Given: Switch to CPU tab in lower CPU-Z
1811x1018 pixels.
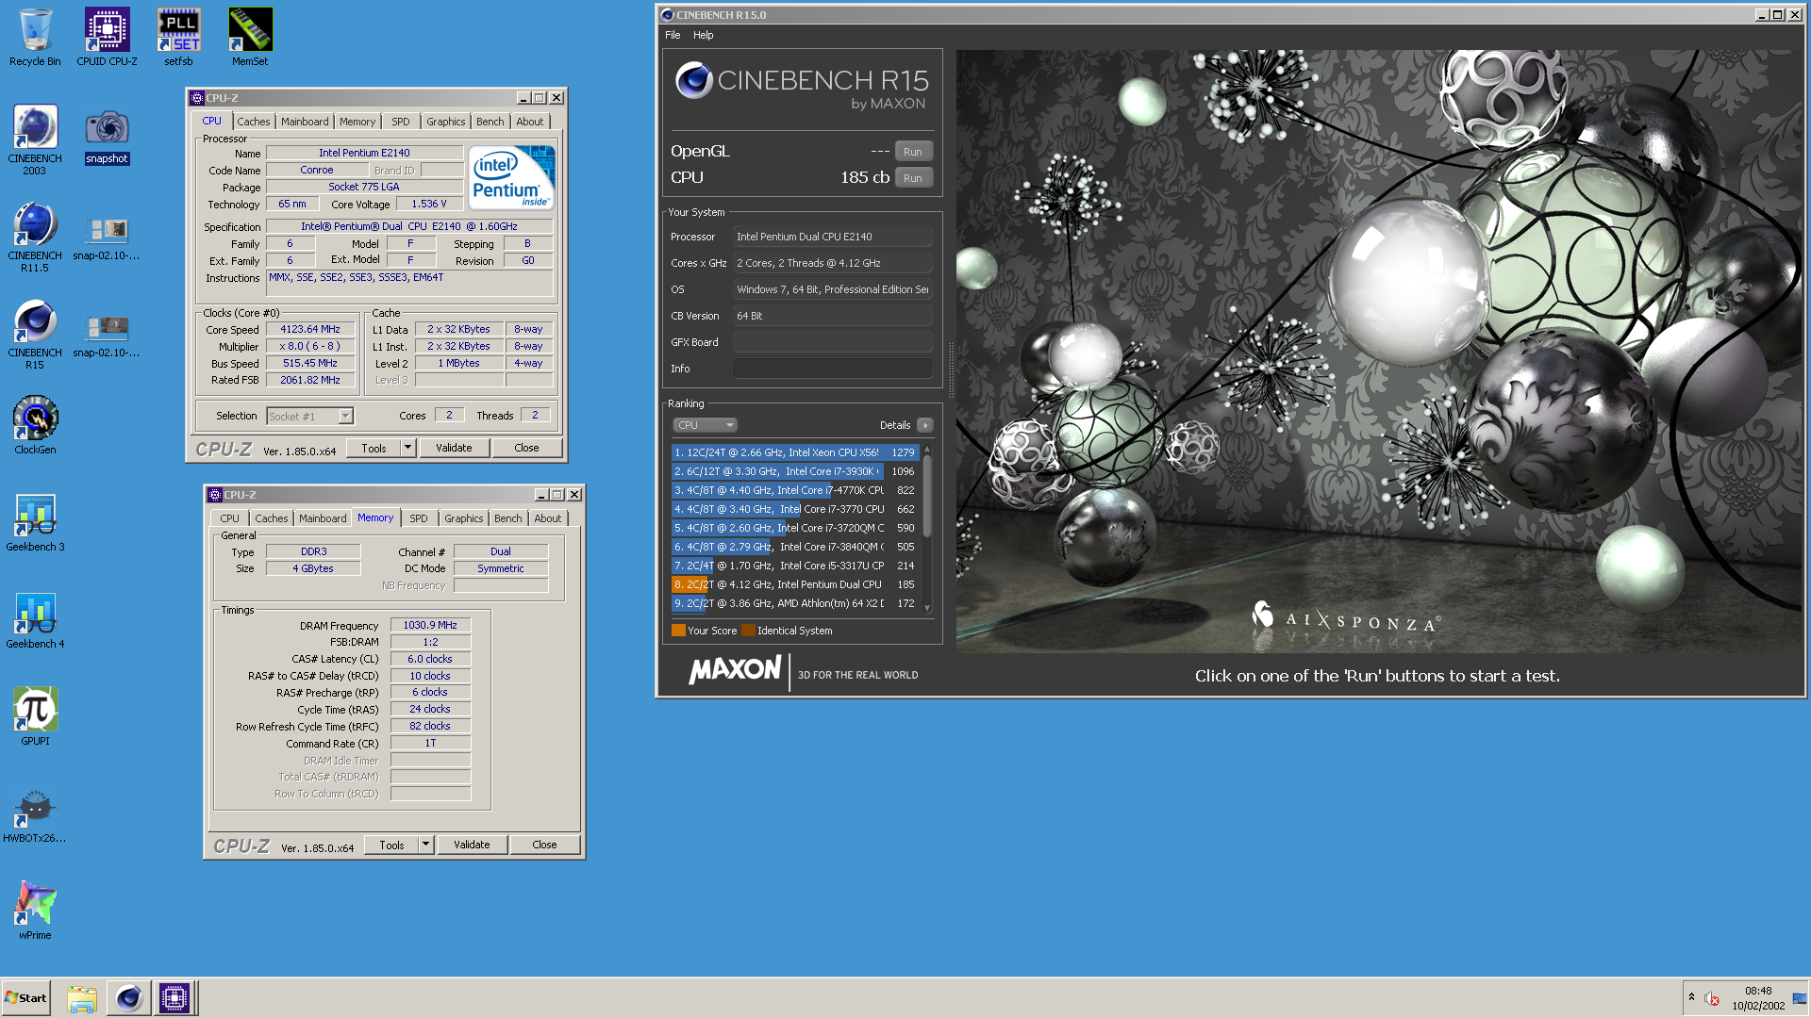Looking at the screenshot, I should (229, 518).
